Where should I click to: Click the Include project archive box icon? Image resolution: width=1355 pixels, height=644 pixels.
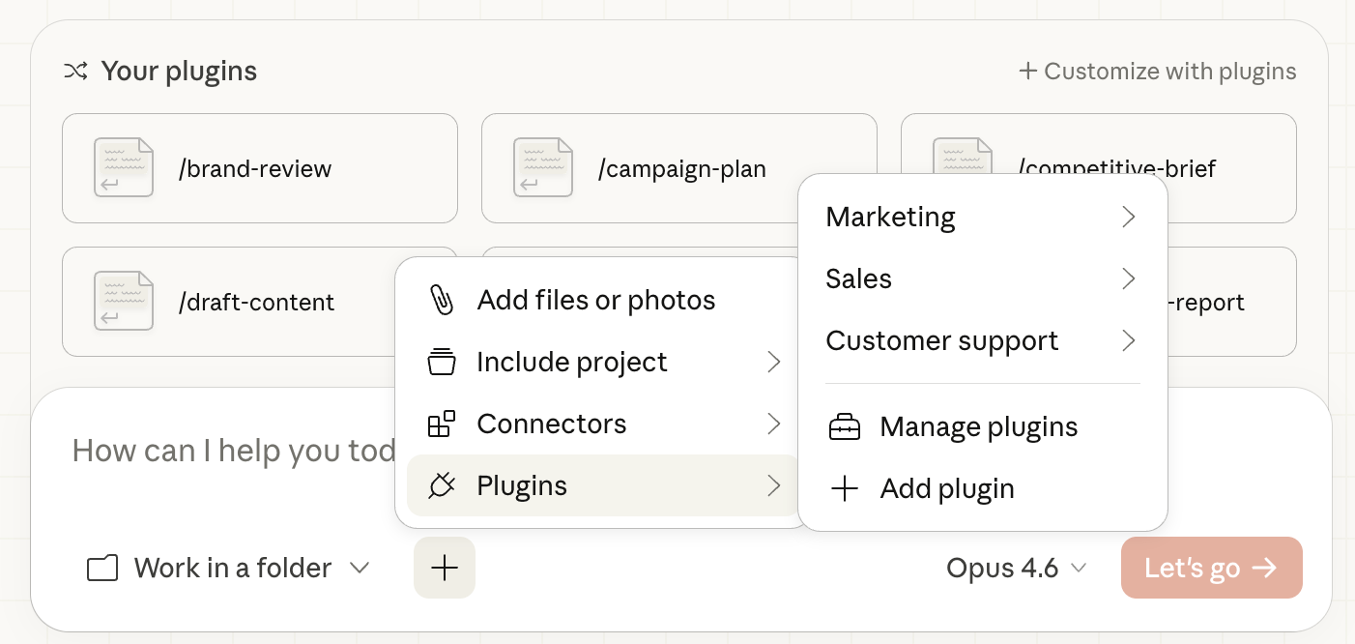pos(442,362)
